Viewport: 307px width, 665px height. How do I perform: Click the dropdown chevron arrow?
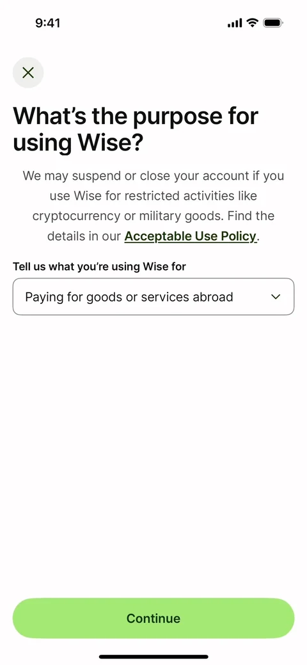point(276,297)
